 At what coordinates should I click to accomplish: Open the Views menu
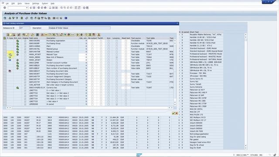tap(27, 3)
